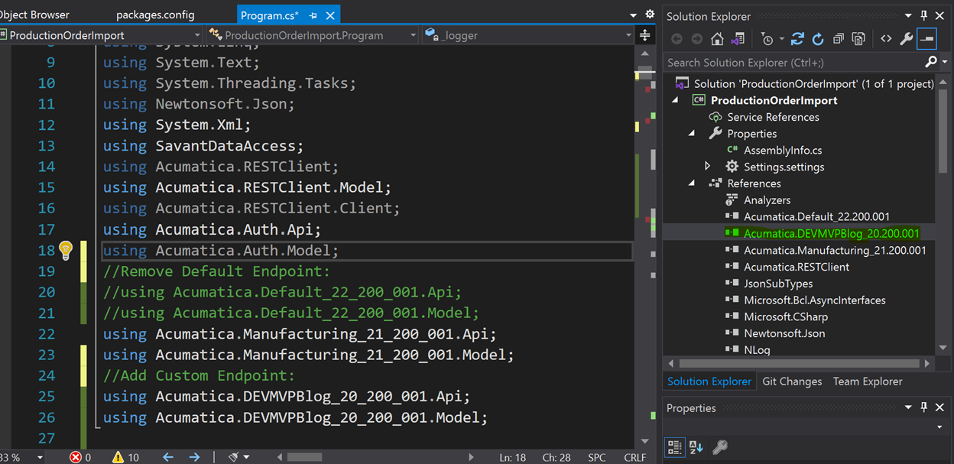Click the errors indicator showing 0
The image size is (954, 464).
coord(80,457)
